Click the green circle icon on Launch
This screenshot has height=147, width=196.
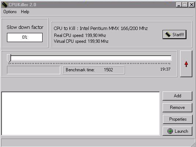[170, 131]
